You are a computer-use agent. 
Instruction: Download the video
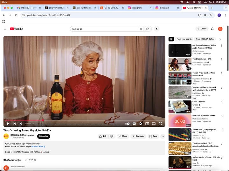tap(138, 136)
